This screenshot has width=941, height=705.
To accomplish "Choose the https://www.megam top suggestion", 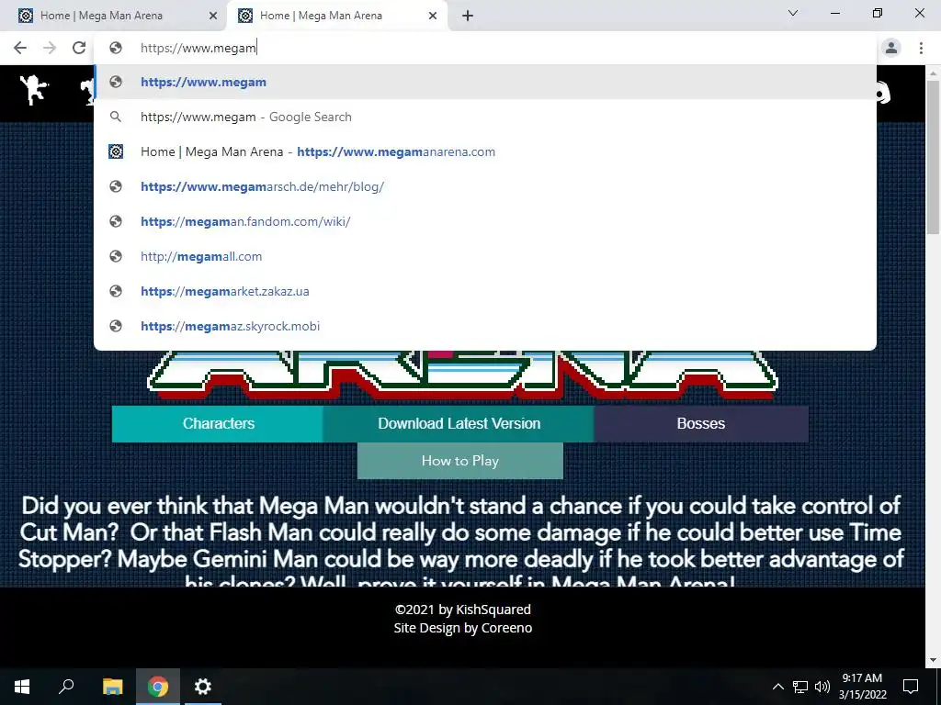I will click(485, 82).
